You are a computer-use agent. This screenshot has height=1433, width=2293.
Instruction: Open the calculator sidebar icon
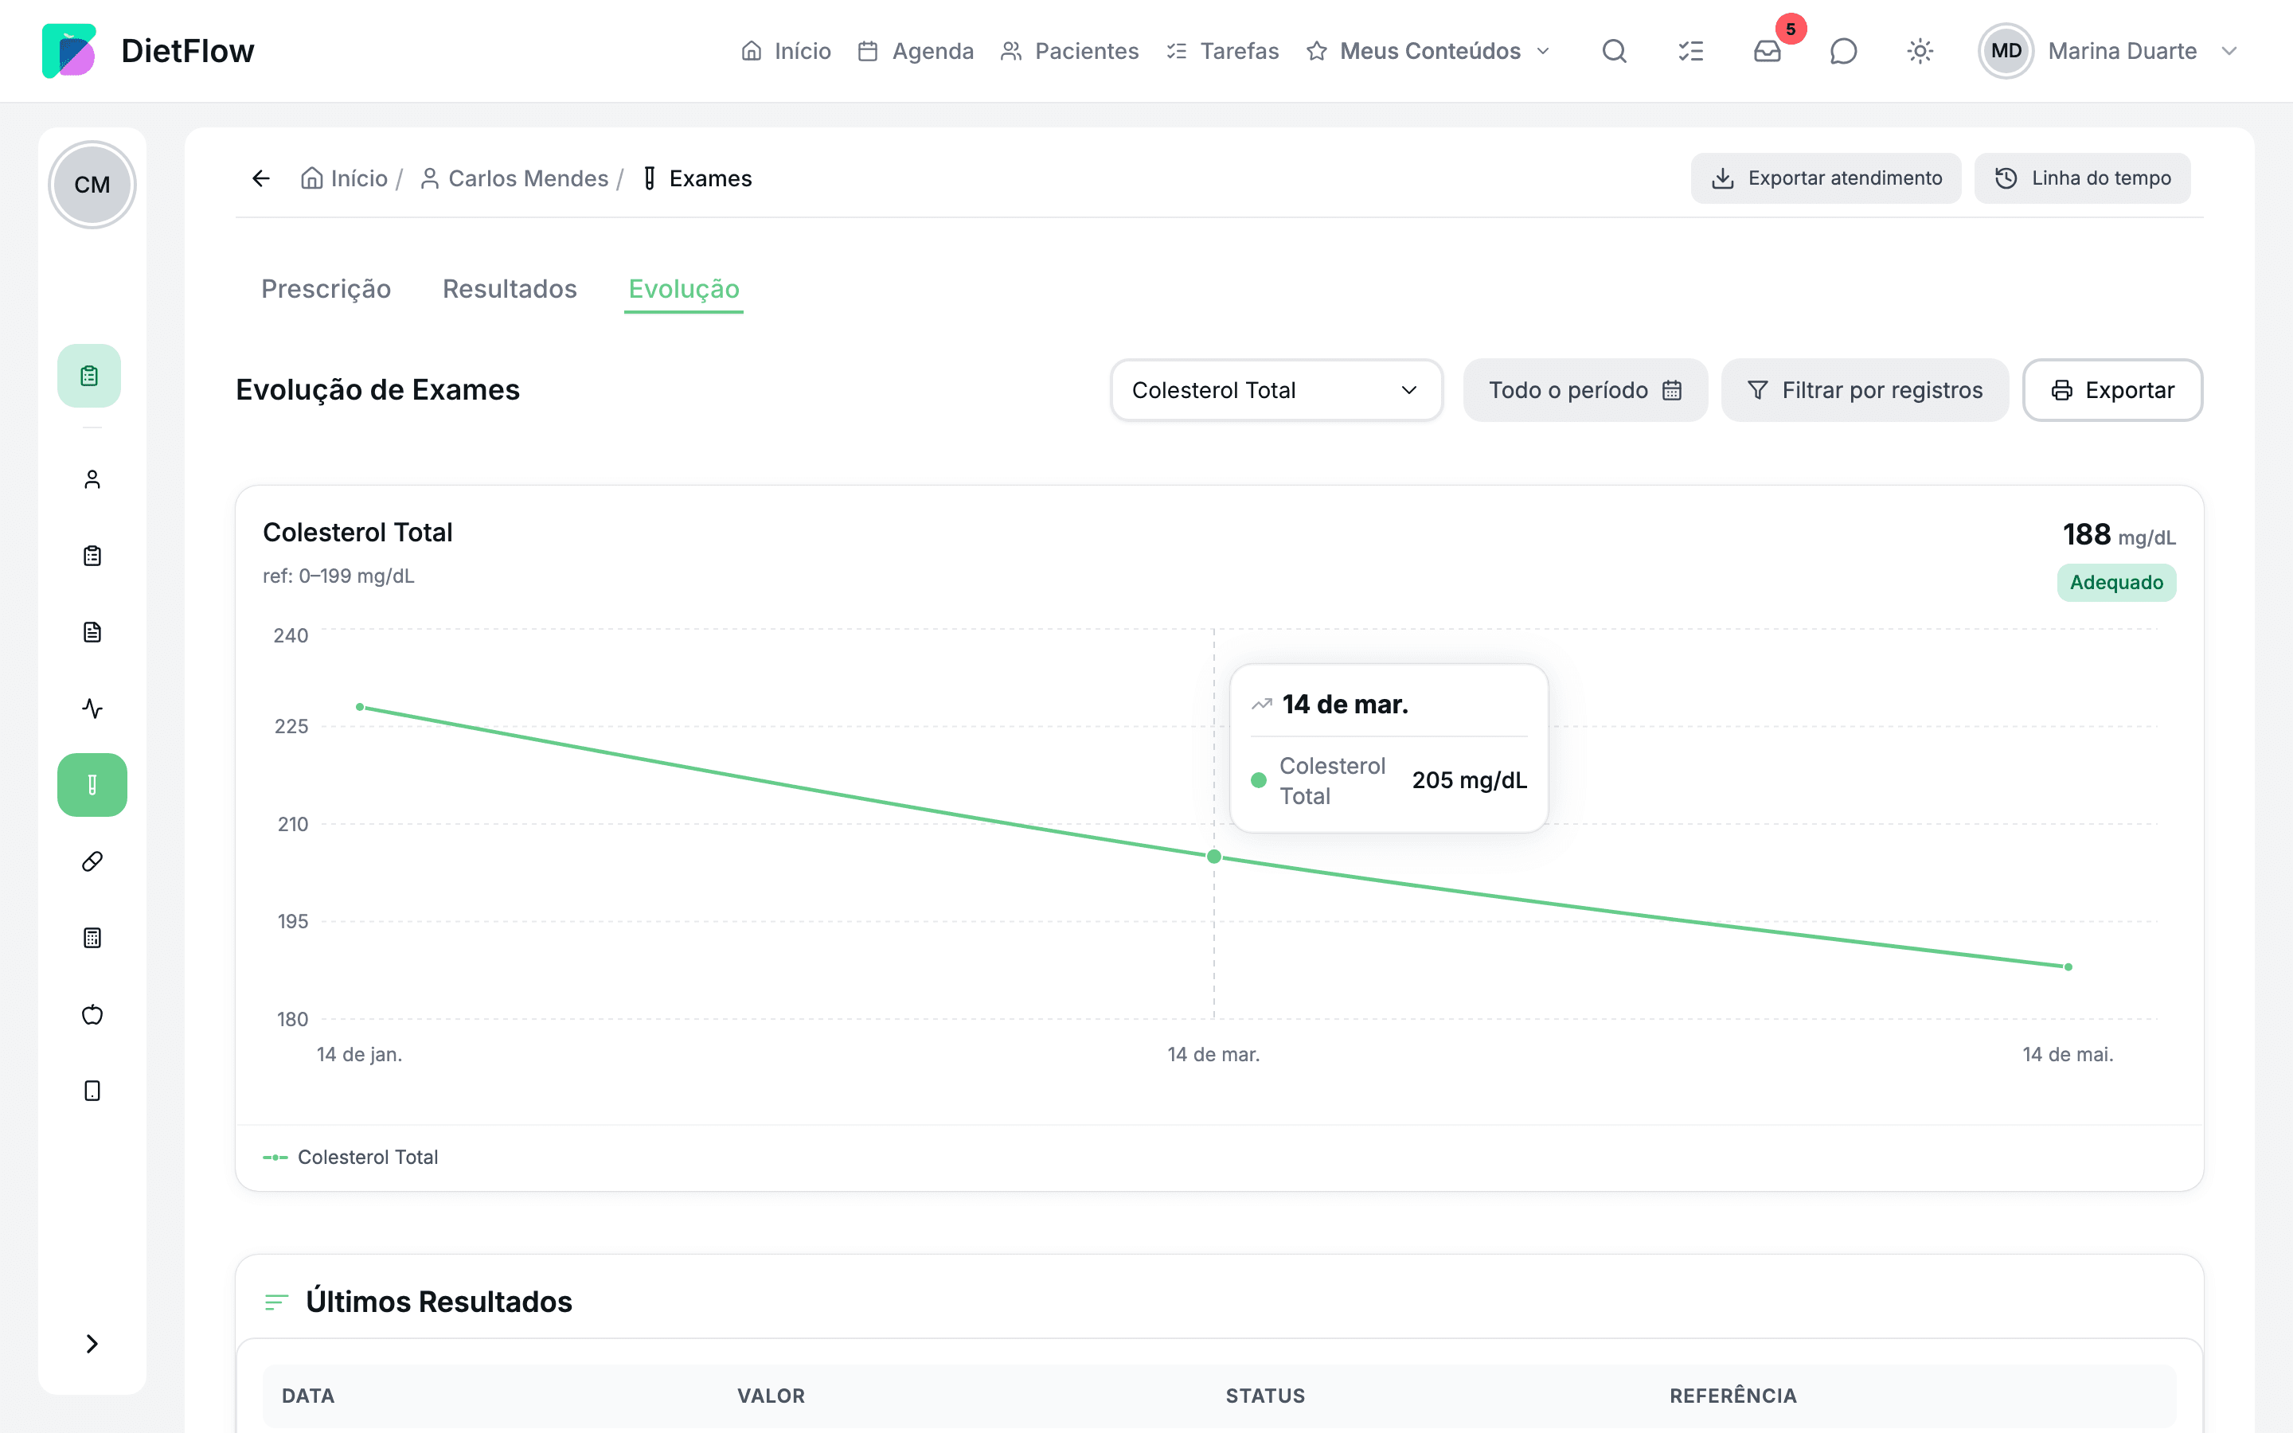(92, 939)
